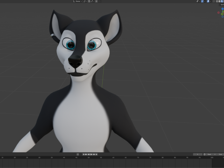Click the current frame number field

(x=198, y=154)
